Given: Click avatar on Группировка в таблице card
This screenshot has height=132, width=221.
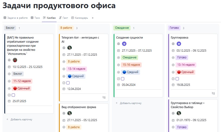Looking at the screenshot, I should [179, 113].
